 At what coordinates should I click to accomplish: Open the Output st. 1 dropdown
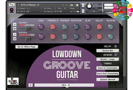tap(29, 8)
